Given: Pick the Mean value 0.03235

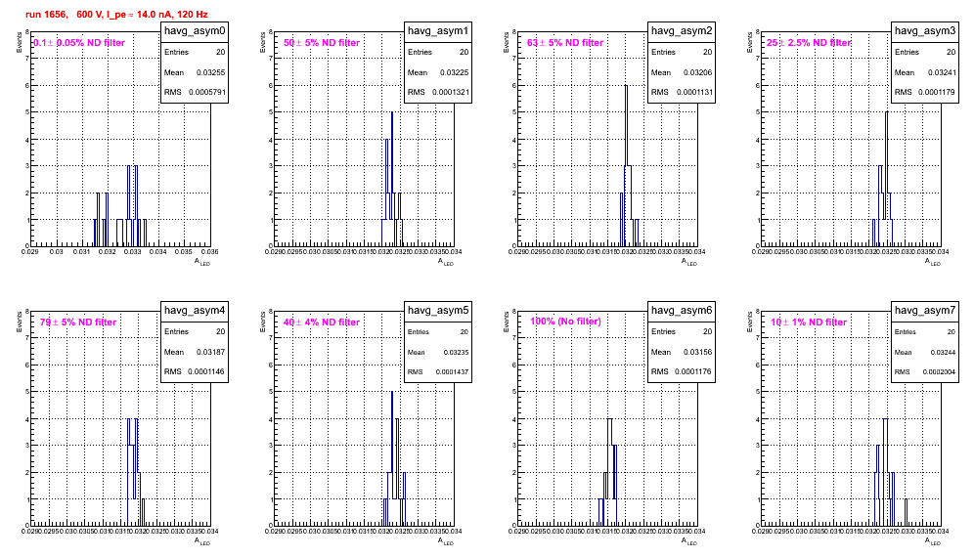Looking at the screenshot, I should tap(456, 352).
